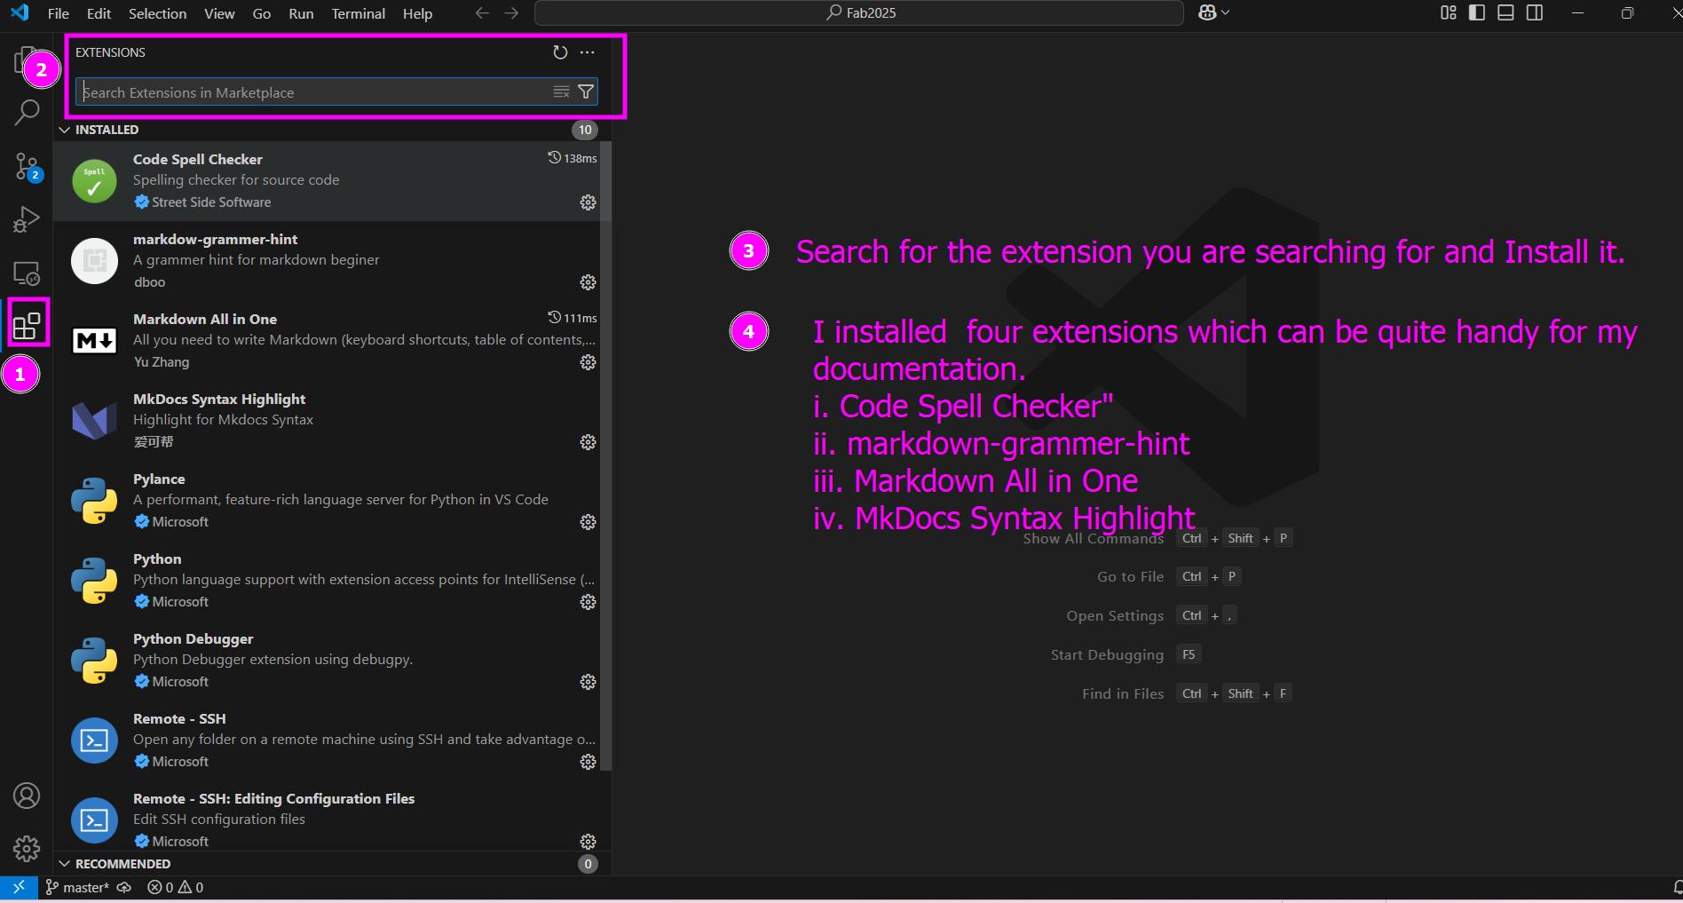Viewport: 1683px width, 903px height.
Task: Open the File menu
Action: pos(59,13)
